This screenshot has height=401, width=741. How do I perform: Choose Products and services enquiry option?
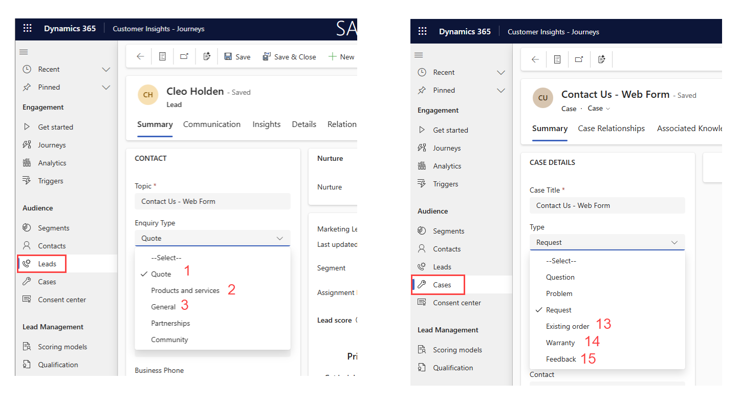pos(185,290)
